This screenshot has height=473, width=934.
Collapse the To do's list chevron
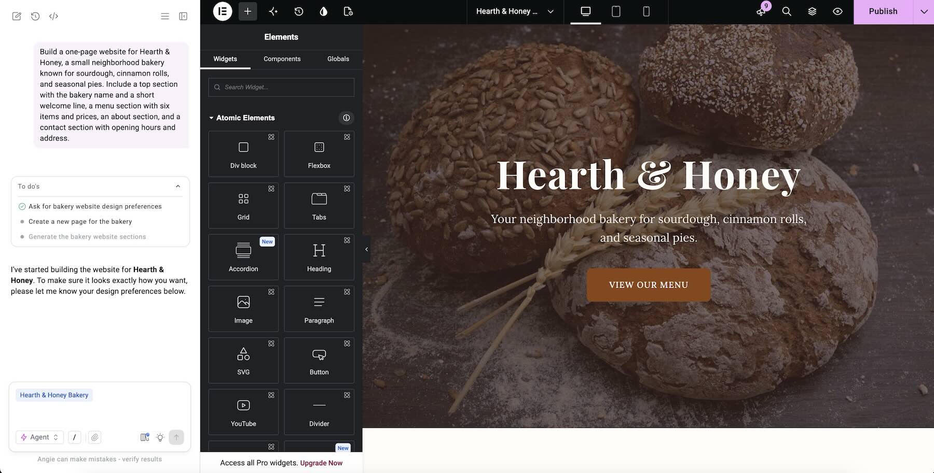178,186
